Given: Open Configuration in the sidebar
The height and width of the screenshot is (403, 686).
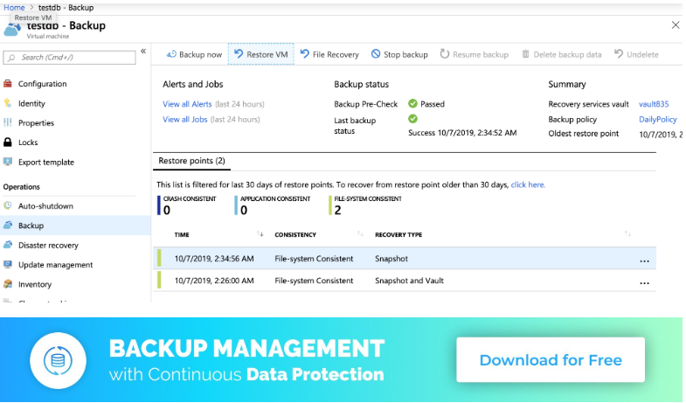Looking at the screenshot, I should (x=42, y=84).
